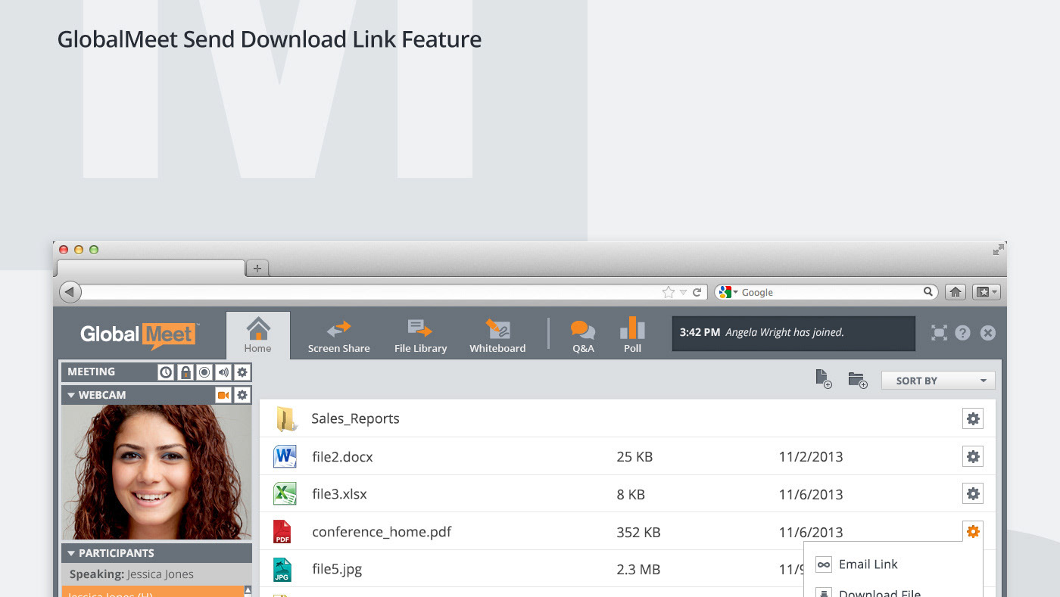
Task: Click the Excel icon for file3.xlsx
Action: coord(285,494)
